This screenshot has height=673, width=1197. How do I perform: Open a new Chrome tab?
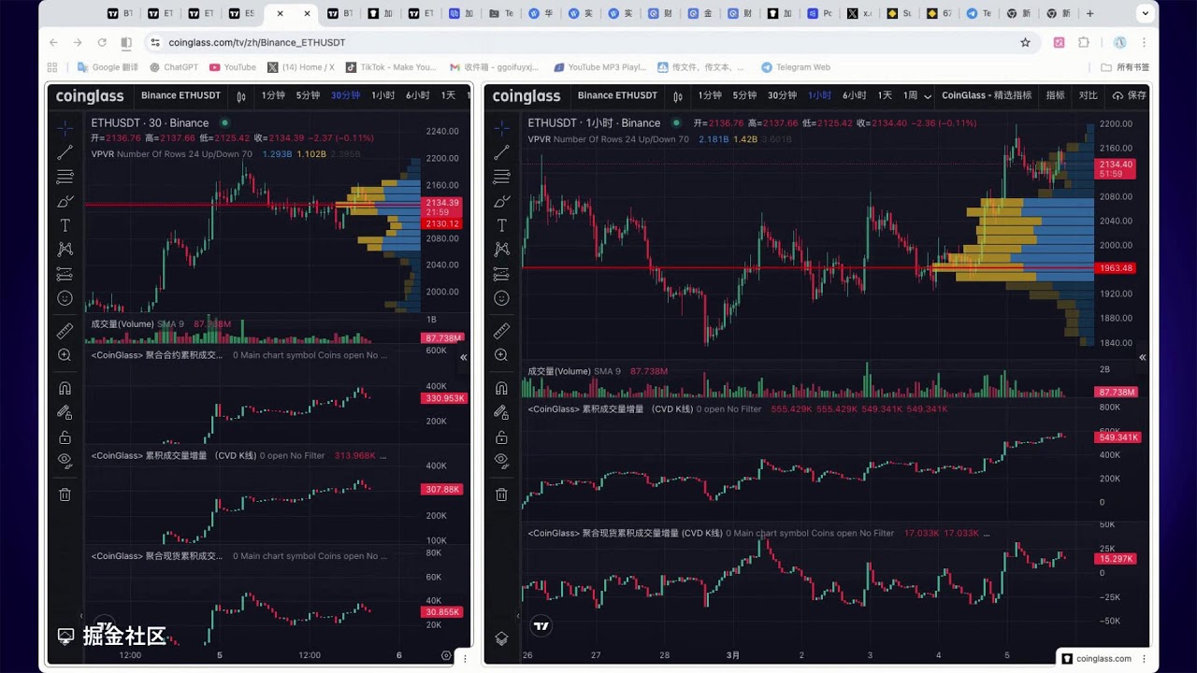[1089, 14]
